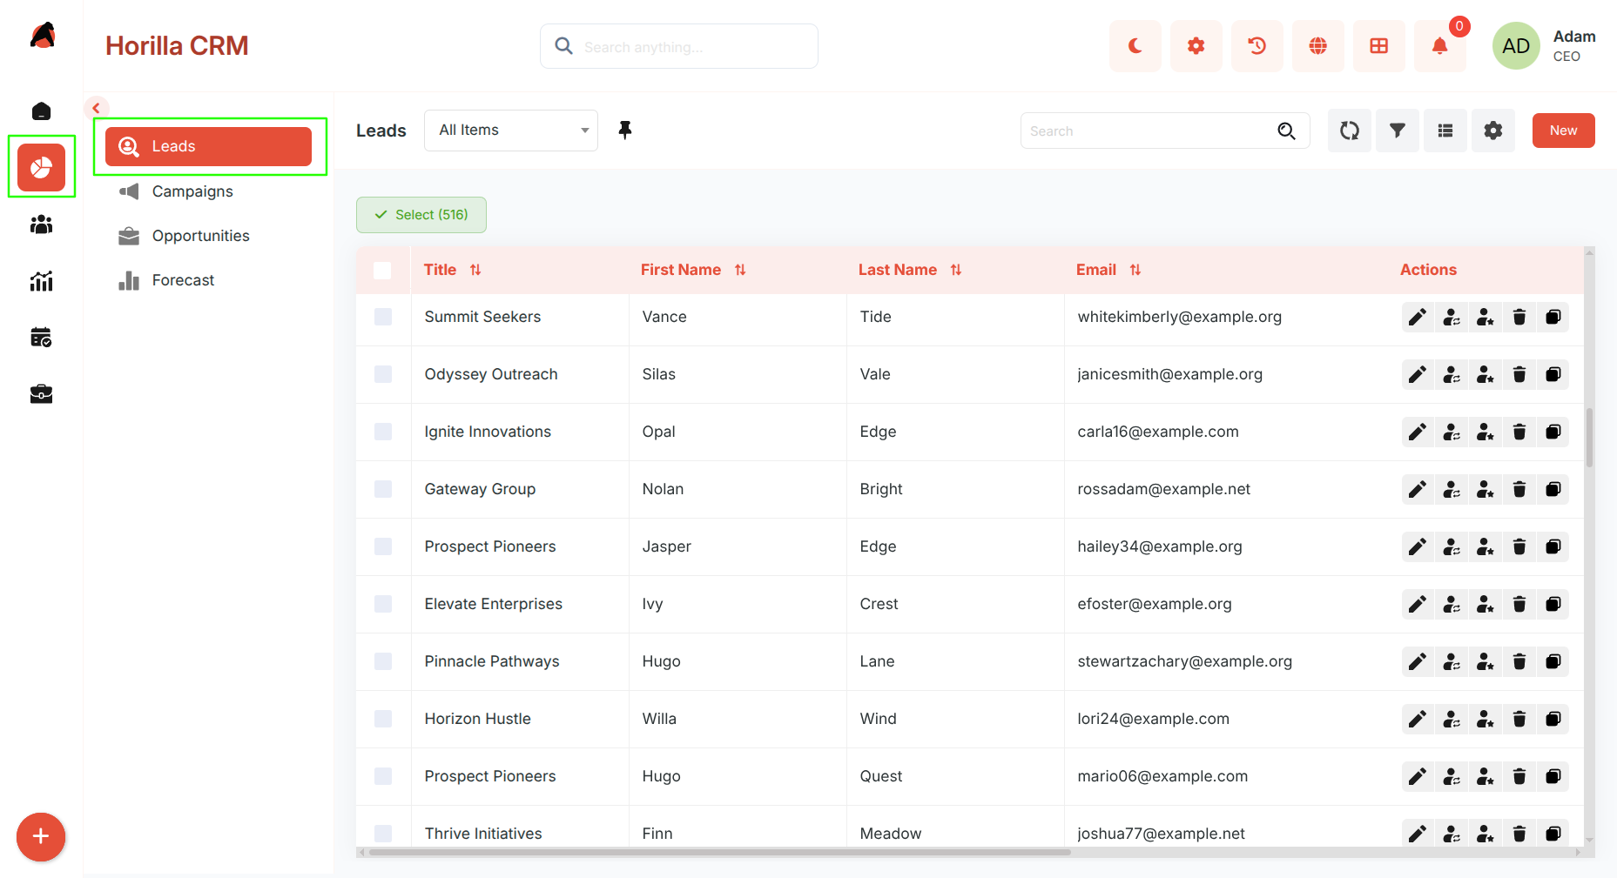The image size is (1617, 878).
Task: Sort by Email column arrows
Action: tap(1135, 270)
